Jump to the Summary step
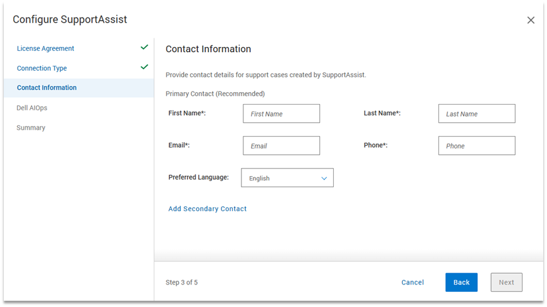Viewport: 547px width, 307px height. click(31, 128)
